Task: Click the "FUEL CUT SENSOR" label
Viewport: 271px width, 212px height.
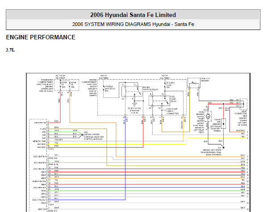Action: point(205,80)
